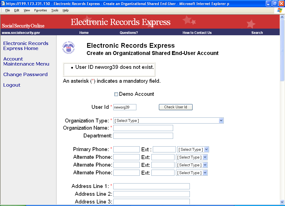Click the Social Security Online banner text
The image size is (285, 206).
23,26
